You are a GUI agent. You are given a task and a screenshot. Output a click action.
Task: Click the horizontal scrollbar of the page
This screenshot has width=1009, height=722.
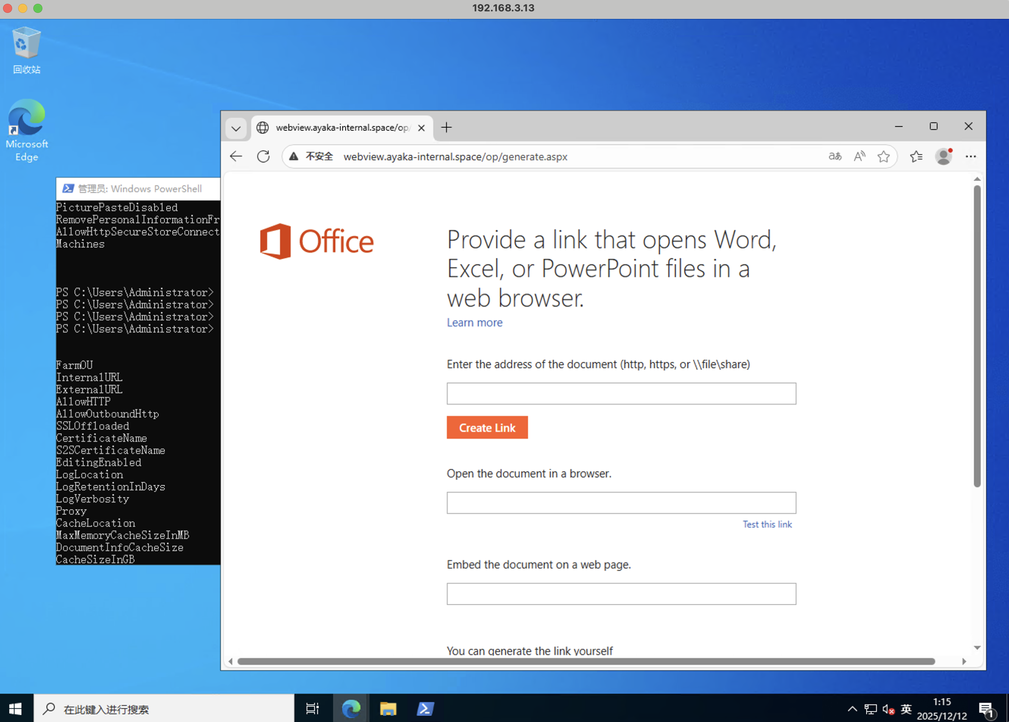point(585,661)
